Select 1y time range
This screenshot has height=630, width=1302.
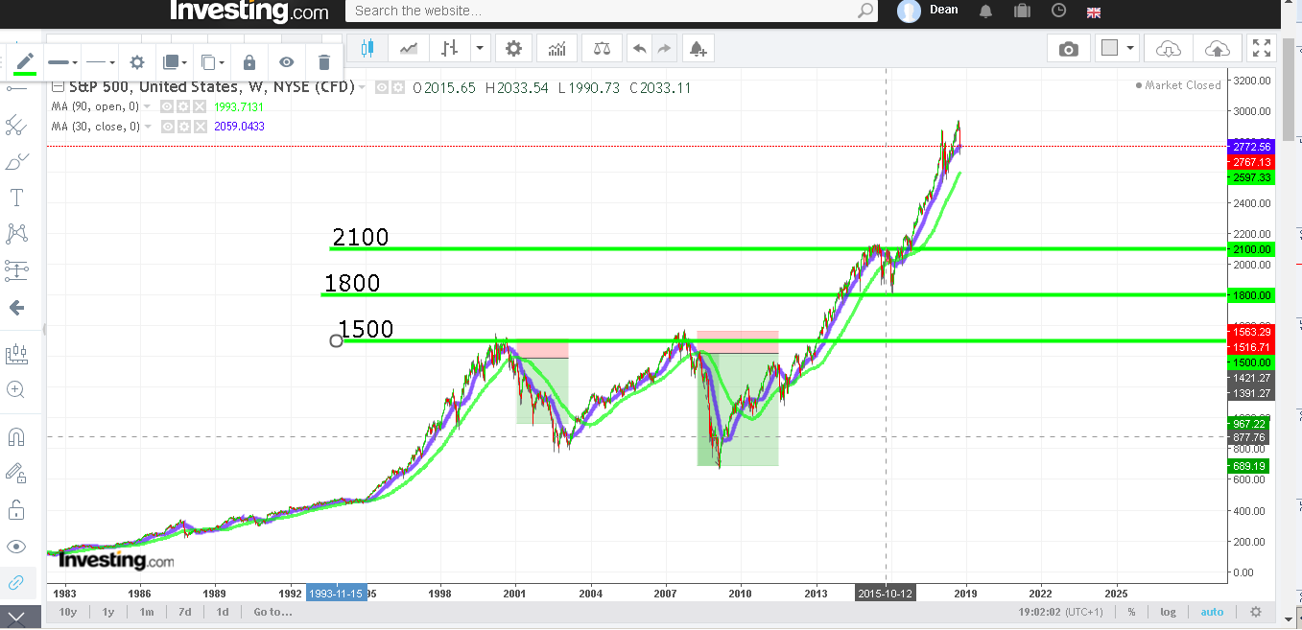tap(108, 612)
